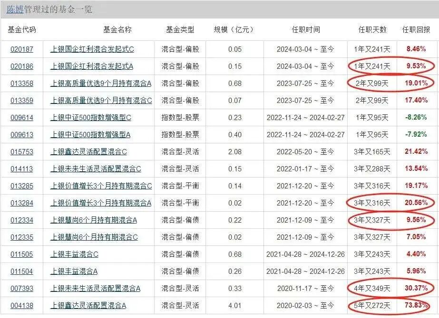Select the 73.83% return value
This screenshot has width=439, height=318.
416,305
